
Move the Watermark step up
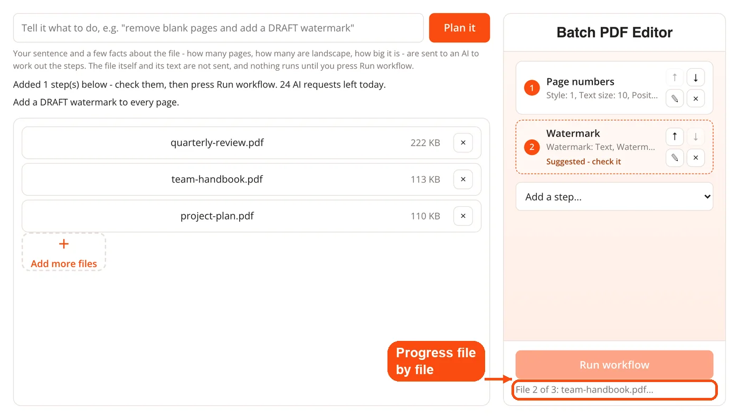675,137
